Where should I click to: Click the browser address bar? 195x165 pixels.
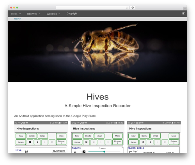click(x=92, y=7)
